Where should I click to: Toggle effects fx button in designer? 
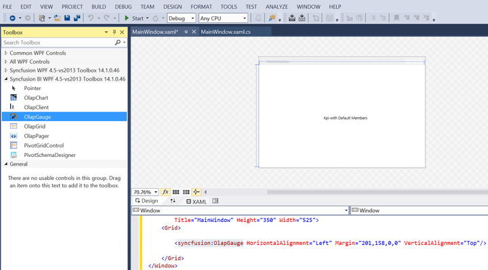[x=165, y=192]
